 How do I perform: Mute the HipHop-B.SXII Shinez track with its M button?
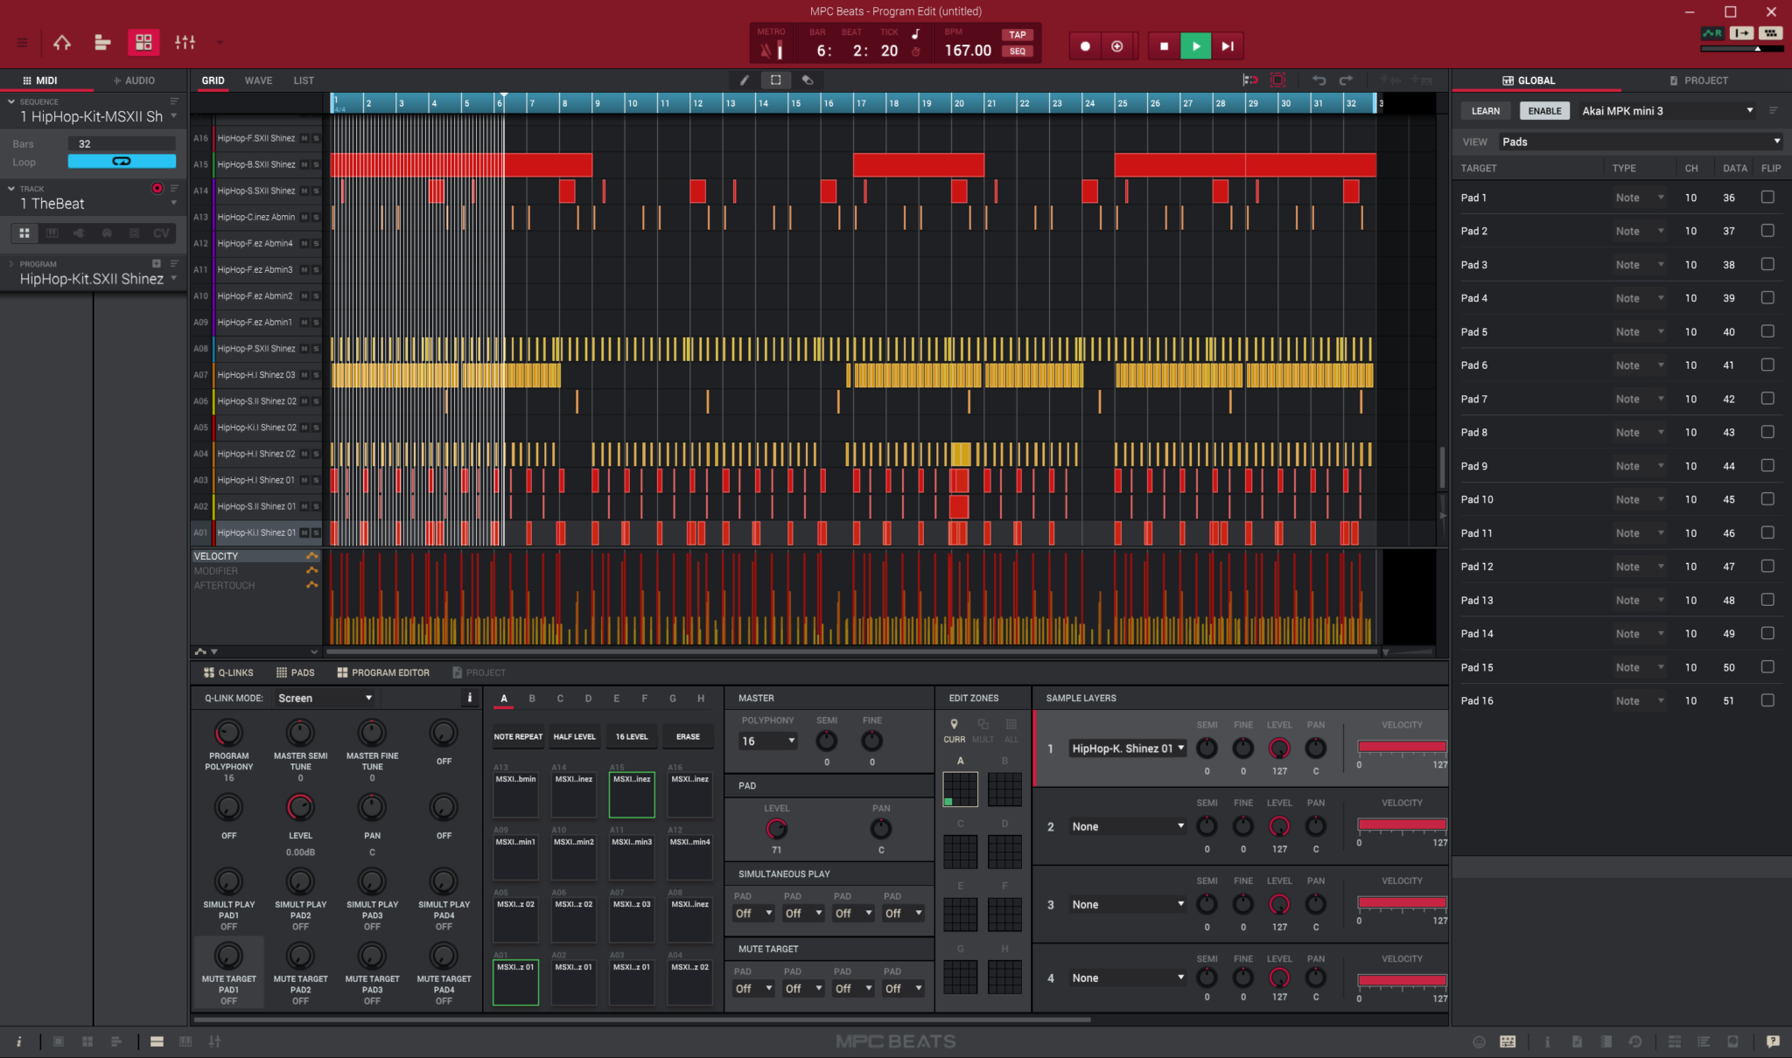pos(304,164)
